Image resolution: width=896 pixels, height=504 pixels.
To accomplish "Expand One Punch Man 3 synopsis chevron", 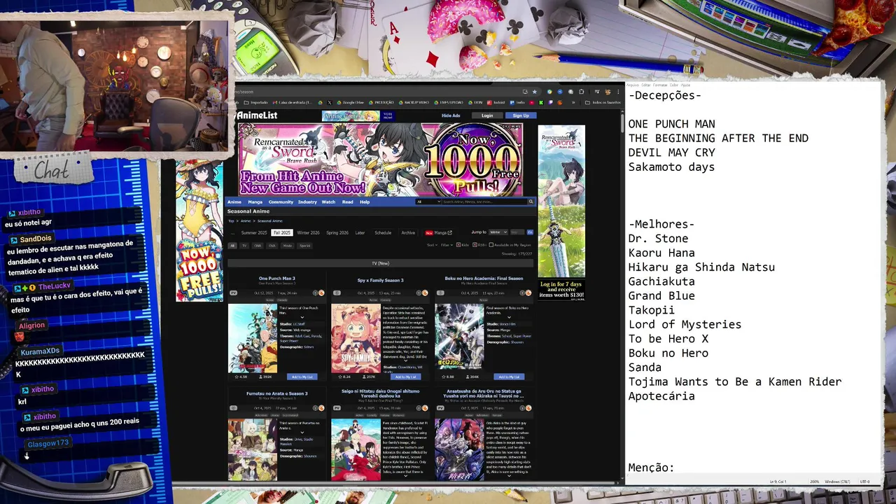I will point(302,318).
